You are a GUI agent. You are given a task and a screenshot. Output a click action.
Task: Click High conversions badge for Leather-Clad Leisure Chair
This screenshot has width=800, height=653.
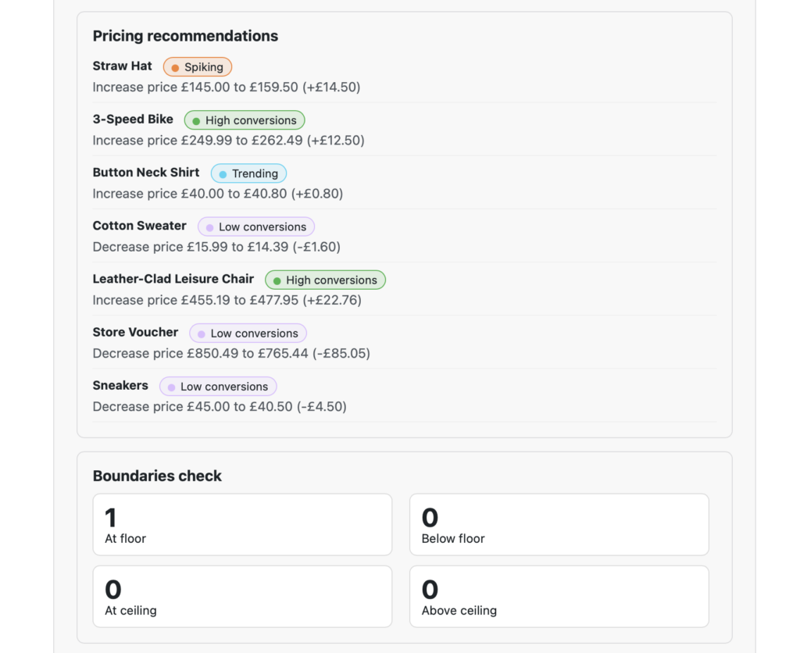click(x=325, y=280)
